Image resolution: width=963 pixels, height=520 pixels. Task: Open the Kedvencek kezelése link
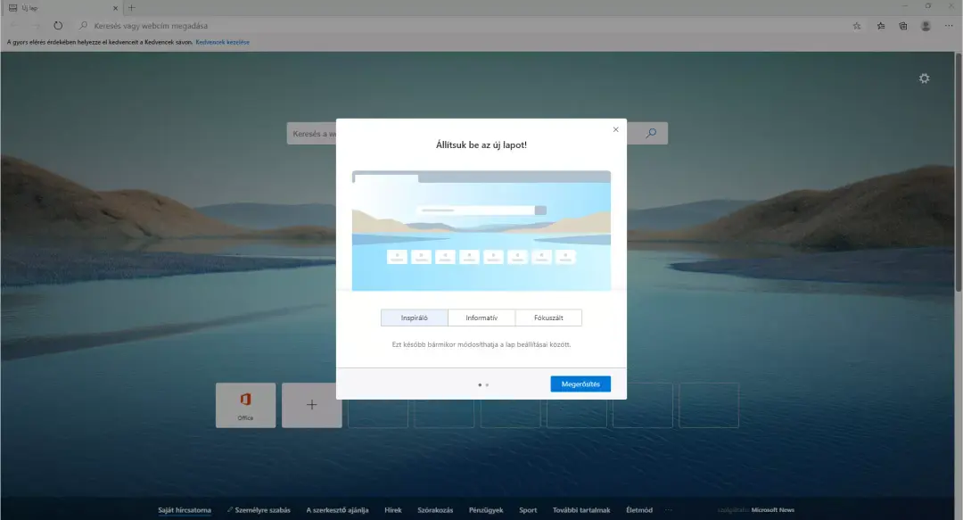[222, 43]
